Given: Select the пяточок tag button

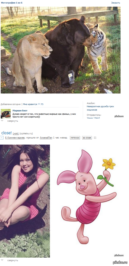Looking at the screenshot, I should tap(75, 138).
